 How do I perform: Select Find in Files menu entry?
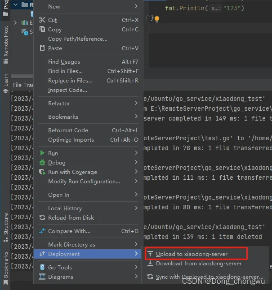coord(65,71)
